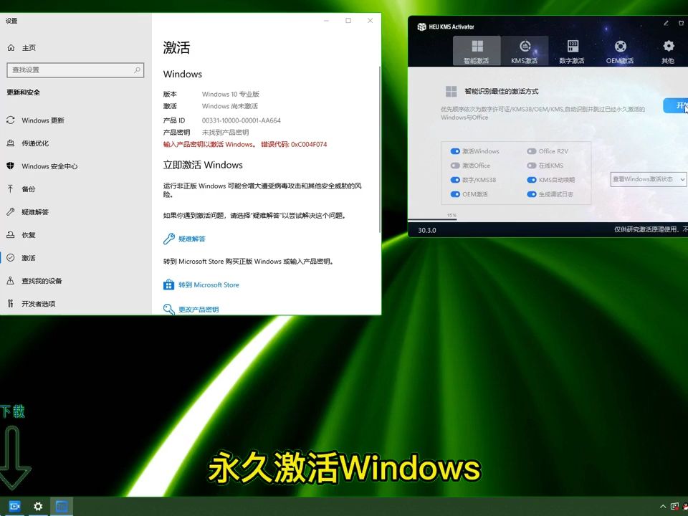Image resolution: width=688 pixels, height=516 pixels.
Task: Click the 转到 Microsoft Store link
Action: coord(209,285)
